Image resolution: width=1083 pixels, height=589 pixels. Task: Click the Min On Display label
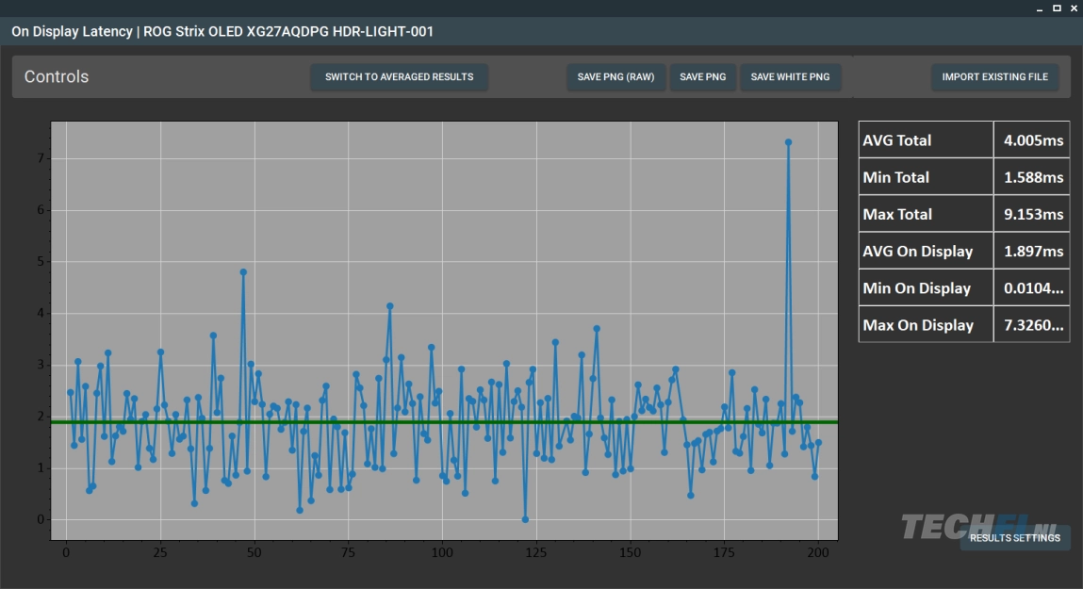(x=916, y=288)
